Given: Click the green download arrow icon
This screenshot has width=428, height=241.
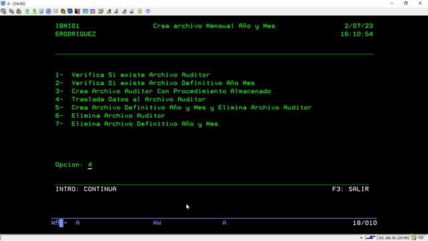Looking at the screenshot, I should click(x=34, y=11).
